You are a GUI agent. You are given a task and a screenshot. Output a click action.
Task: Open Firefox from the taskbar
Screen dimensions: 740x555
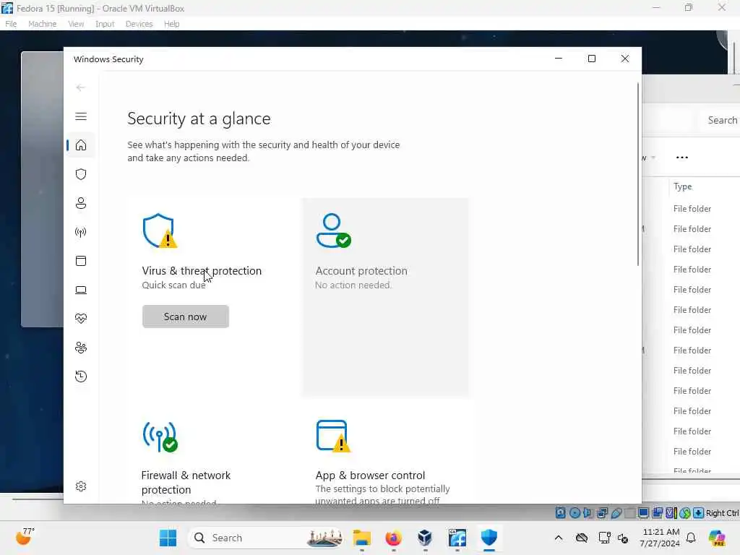(x=393, y=538)
